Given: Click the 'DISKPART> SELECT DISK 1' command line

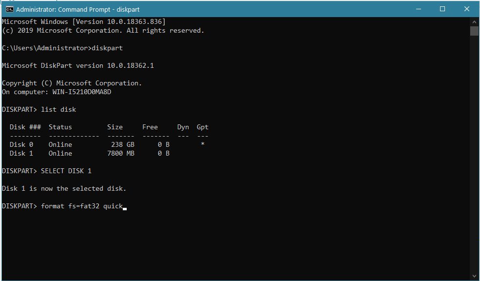Looking at the screenshot, I should click(x=46, y=171).
